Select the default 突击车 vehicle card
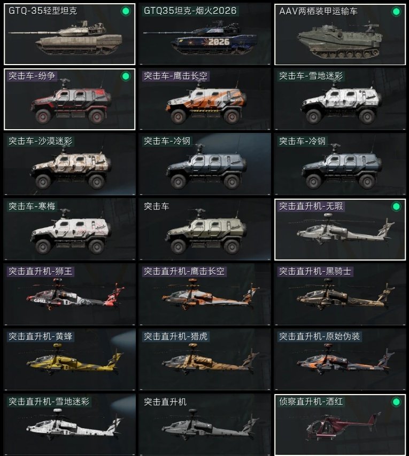This screenshot has height=456, width=409. click(205, 230)
